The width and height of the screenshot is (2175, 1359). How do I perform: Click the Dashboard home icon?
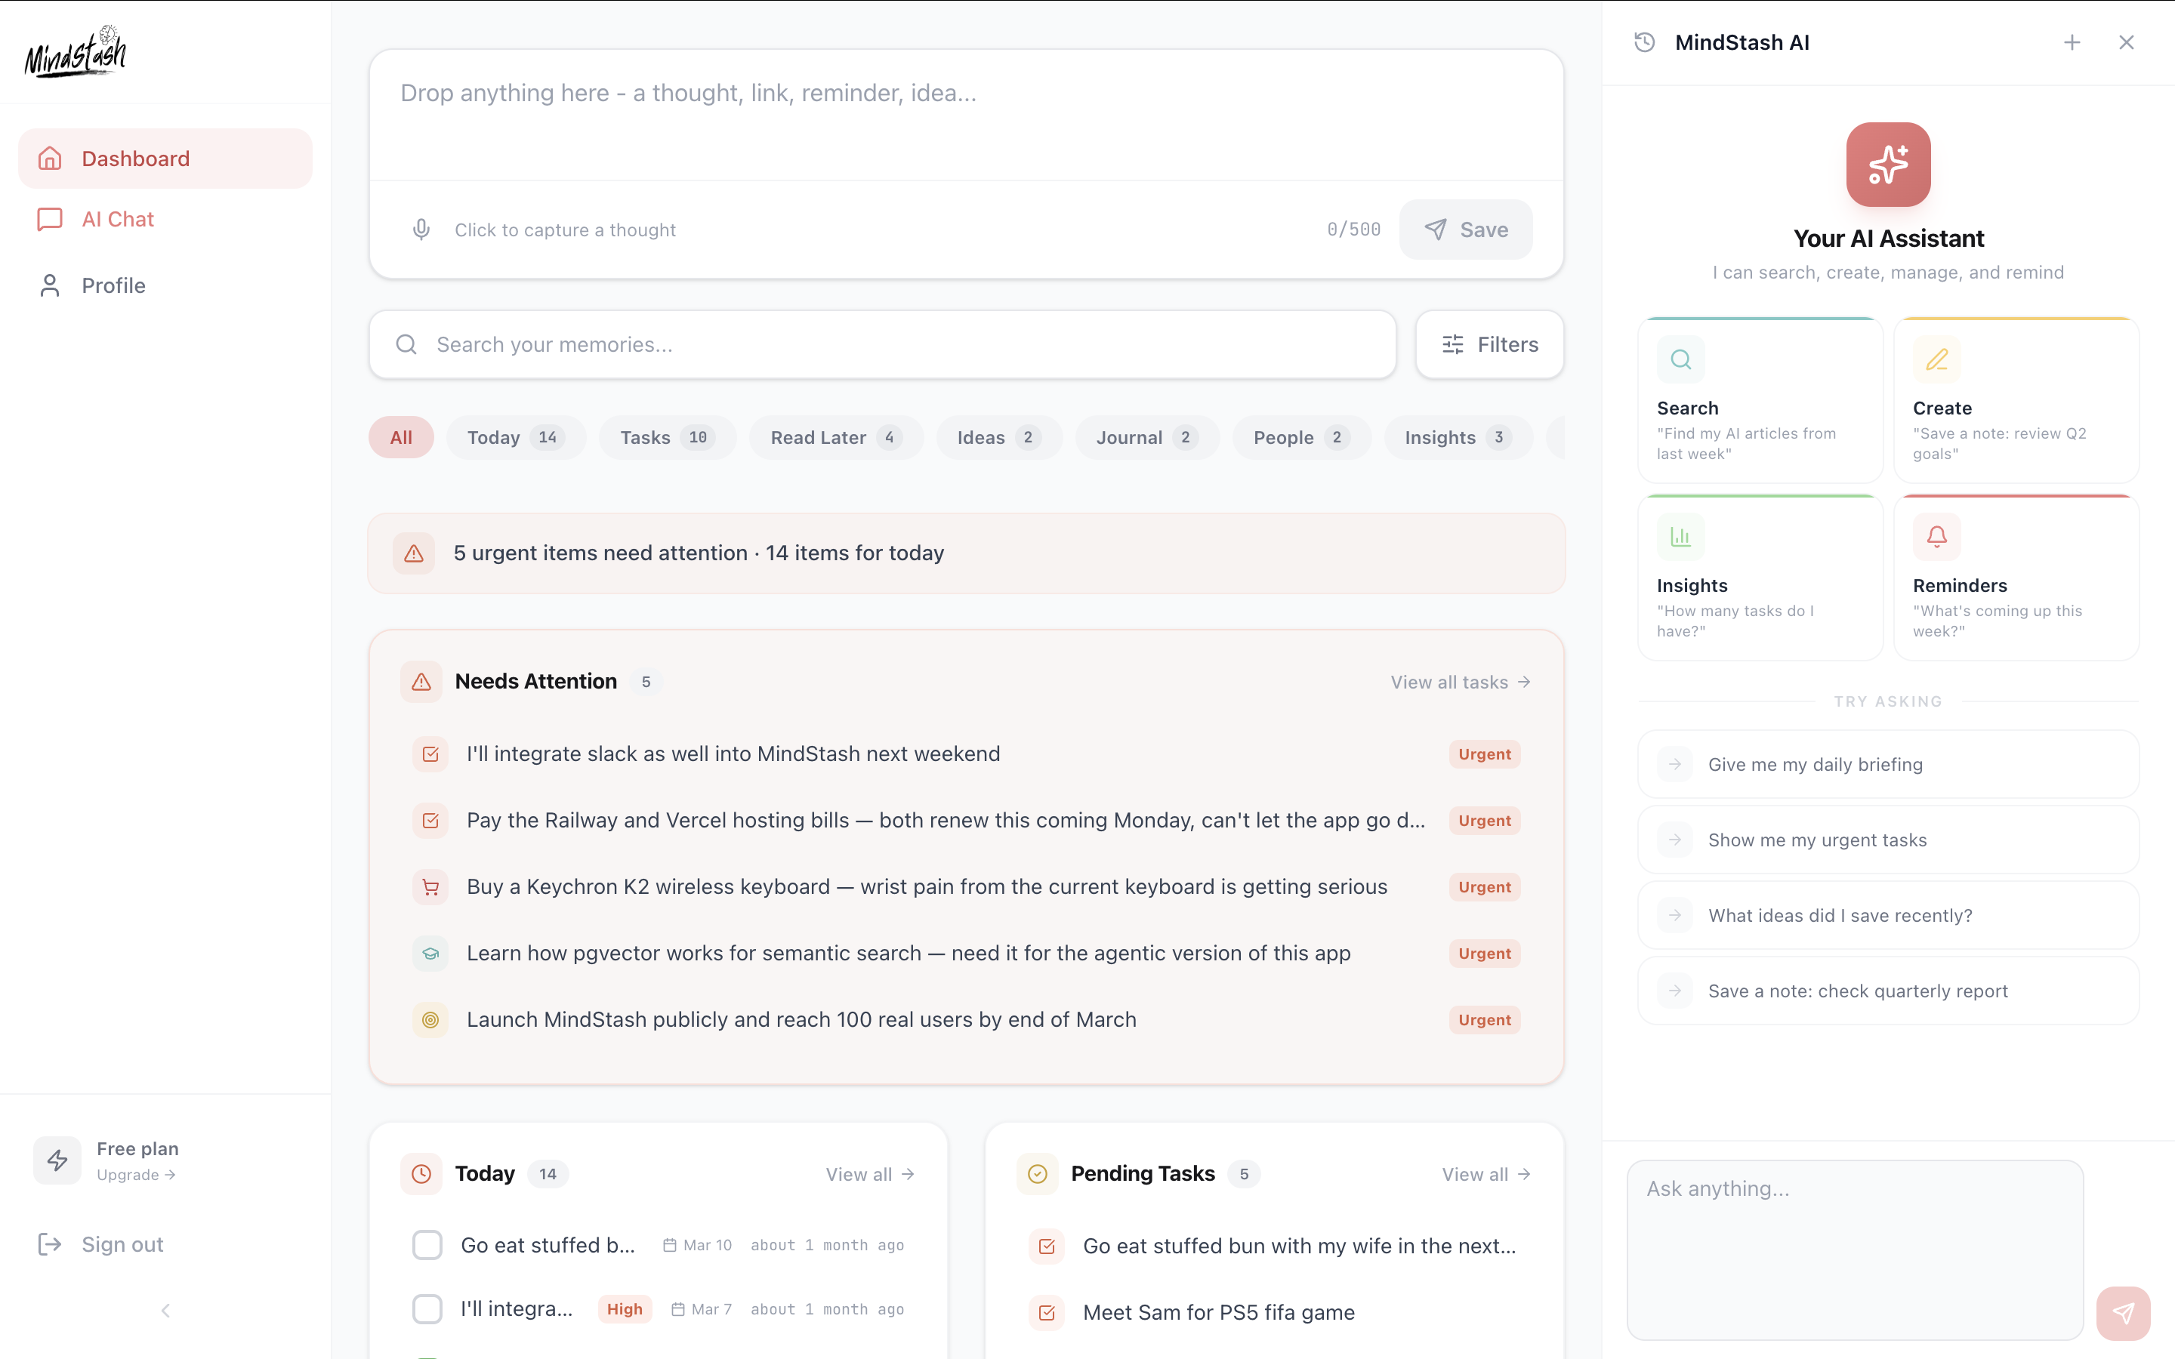(x=49, y=159)
